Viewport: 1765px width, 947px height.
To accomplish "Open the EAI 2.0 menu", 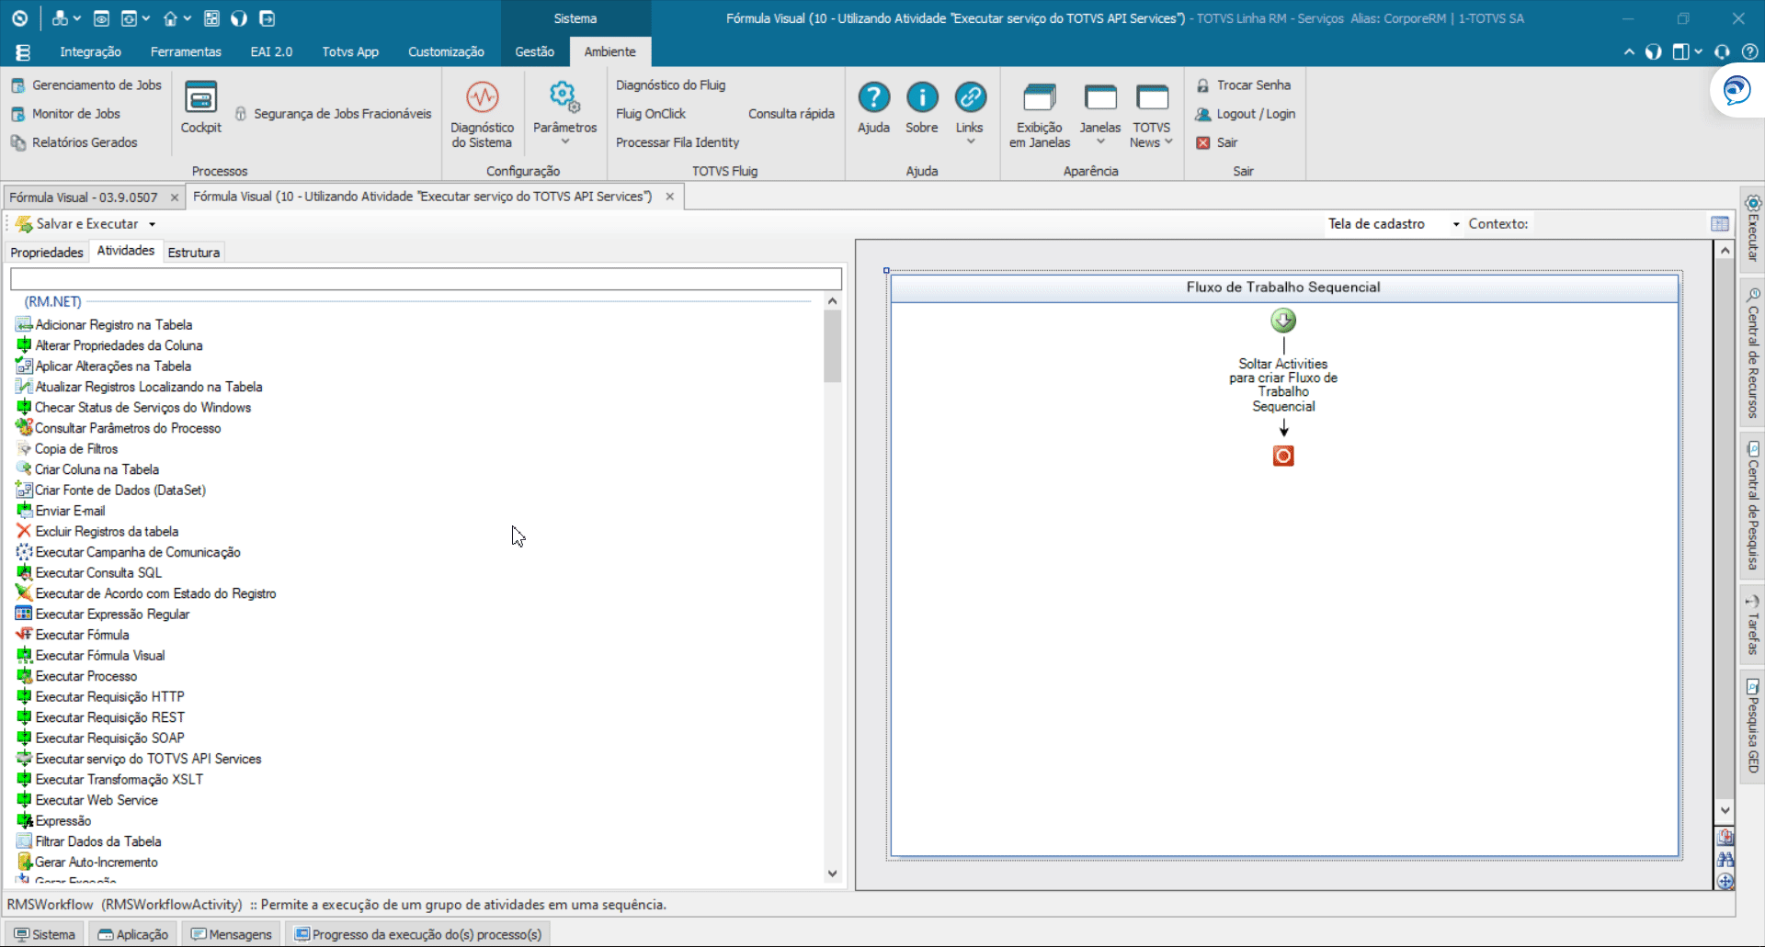I will point(271,51).
